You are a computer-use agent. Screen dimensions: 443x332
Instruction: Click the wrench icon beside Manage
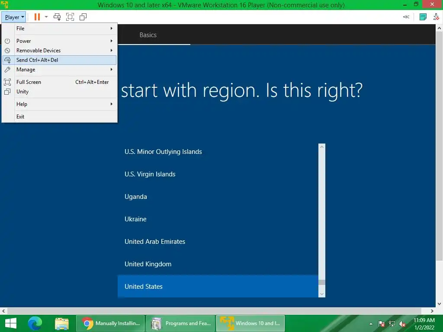(x=8, y=70)
